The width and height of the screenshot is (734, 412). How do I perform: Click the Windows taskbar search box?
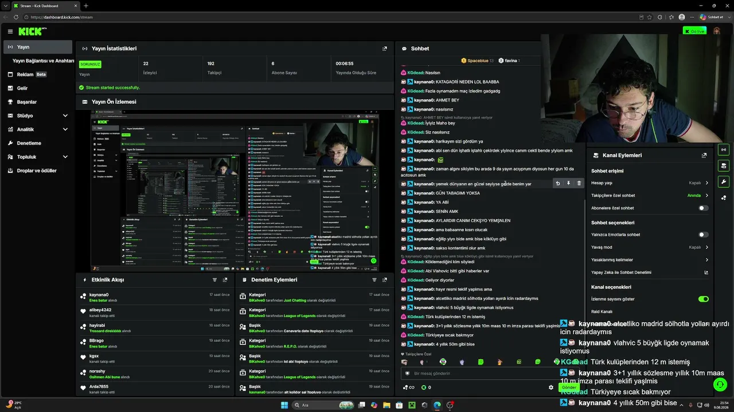click(324, 405)
